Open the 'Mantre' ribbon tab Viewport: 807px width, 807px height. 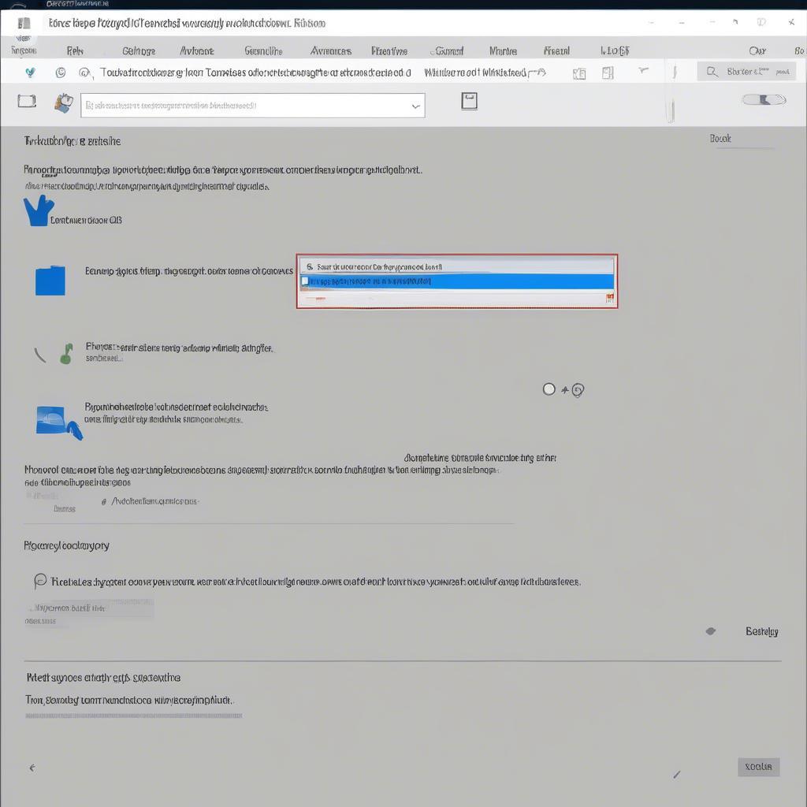click(503, 51)
